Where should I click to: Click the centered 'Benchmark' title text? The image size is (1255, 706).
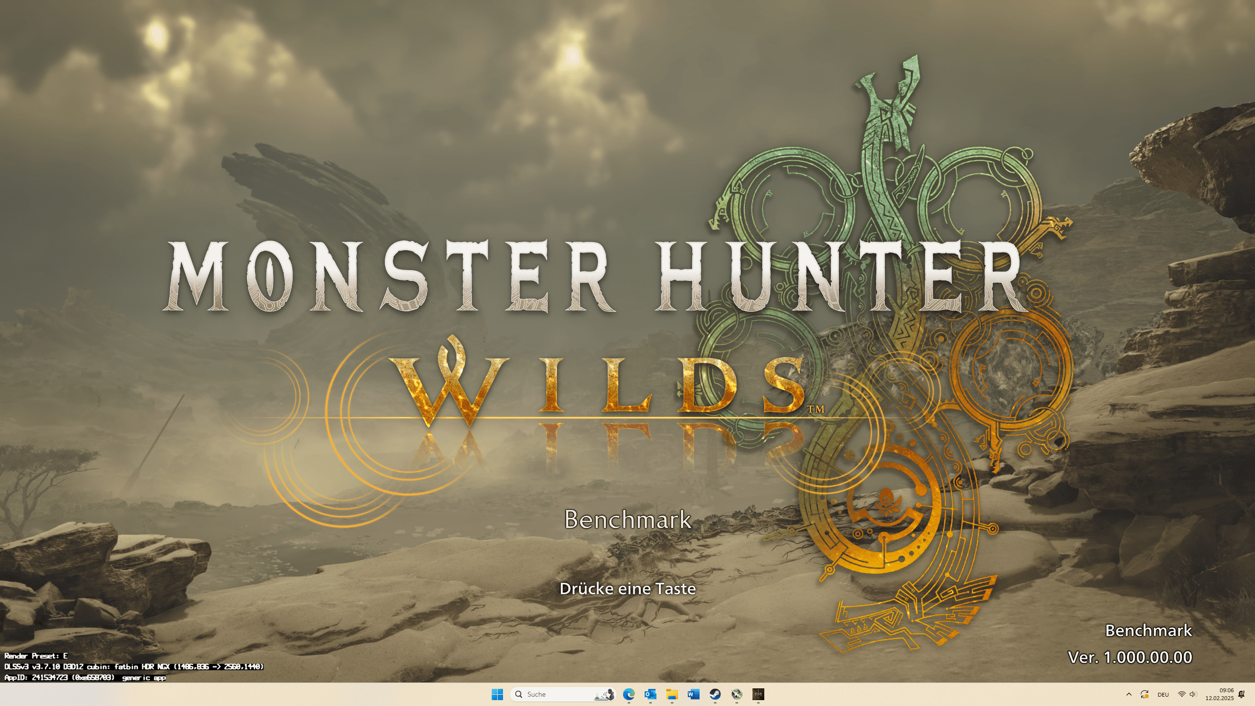(x=627, y=519)
